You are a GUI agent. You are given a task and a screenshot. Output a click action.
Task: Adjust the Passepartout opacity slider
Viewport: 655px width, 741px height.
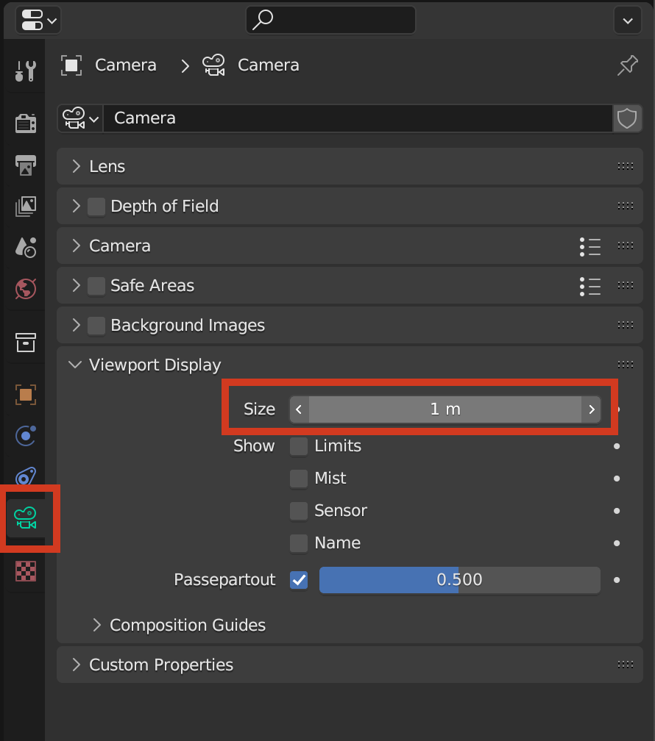point(459,579)
